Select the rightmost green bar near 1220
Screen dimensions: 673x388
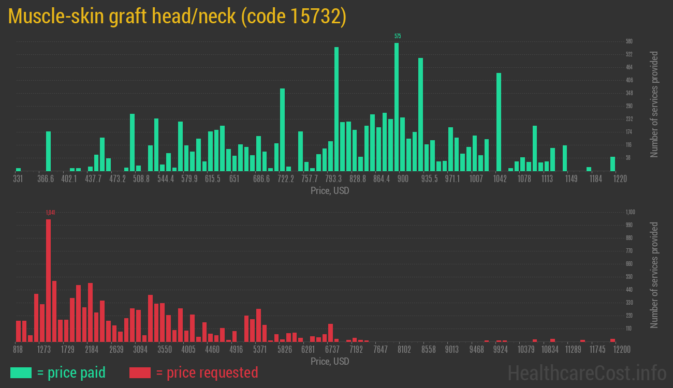(612, 163)
